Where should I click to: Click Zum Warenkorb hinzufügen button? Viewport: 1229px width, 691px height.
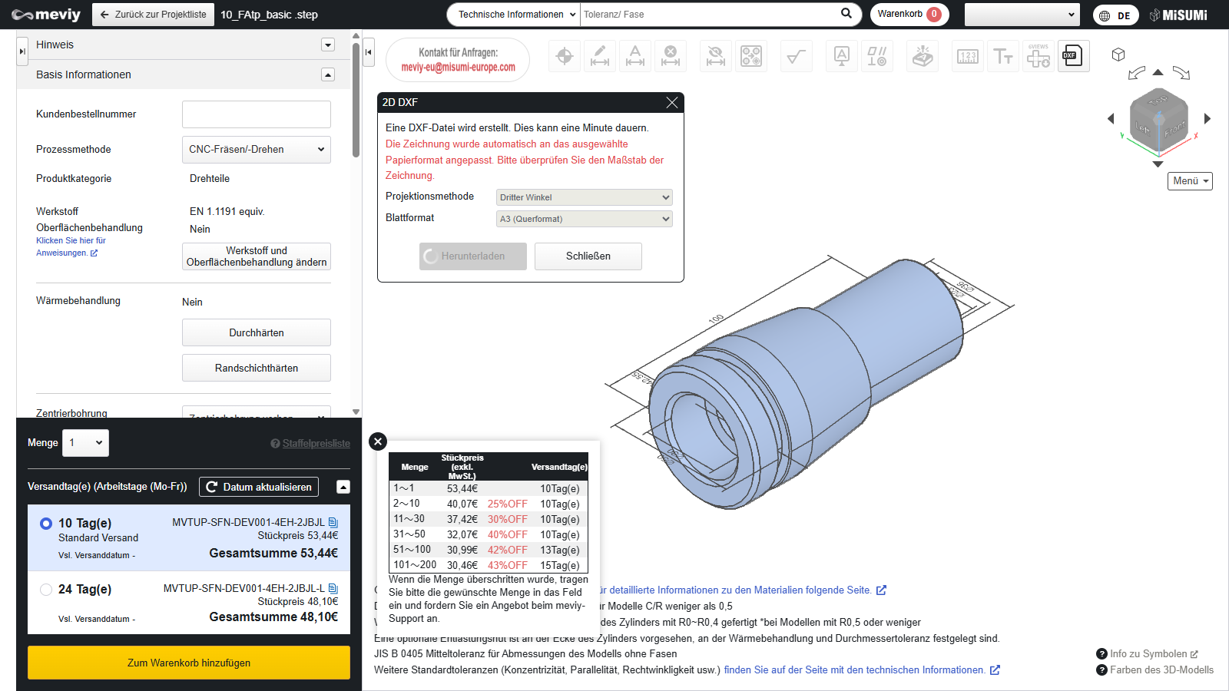click(189, 663)
